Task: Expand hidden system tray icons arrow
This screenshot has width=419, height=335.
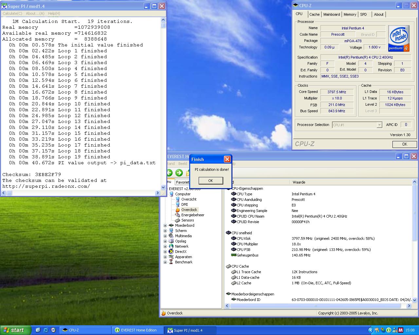Action: tap(371, 330)
